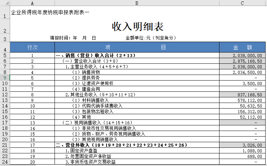
Task: Click the 让渡资产使用权 item cell
Action: click(x=137, y=83)
